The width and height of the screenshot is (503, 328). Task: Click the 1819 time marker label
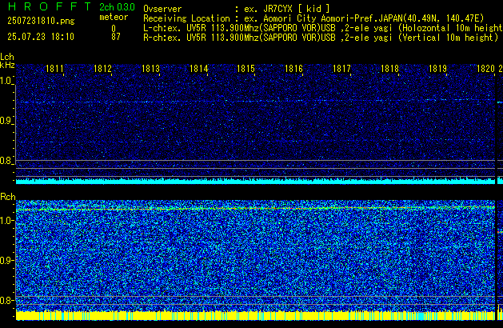tap(437, 69)
